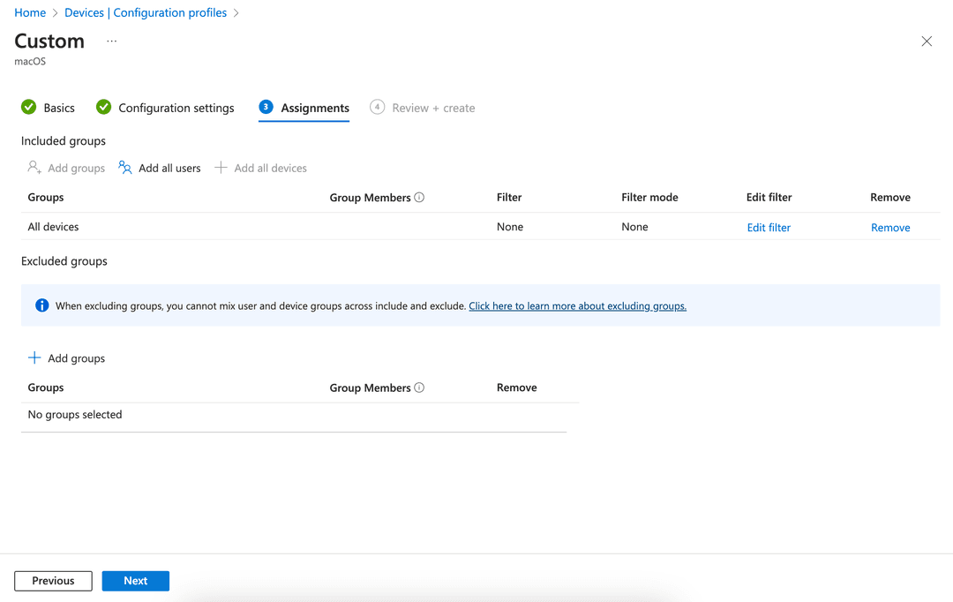Open Group Members info tooltip under Included groups
Screen dimensions: 953x602
point(422,197)
